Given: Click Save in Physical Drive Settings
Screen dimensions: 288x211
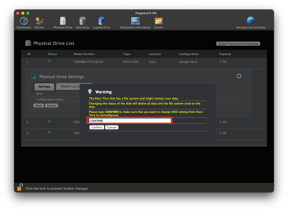Looking at the screenshot, I should (39, 105).
